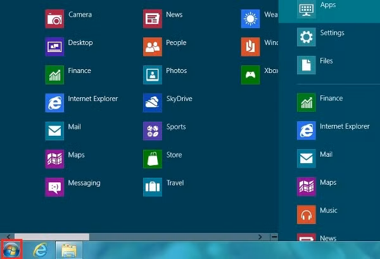Open the Store app
This screenshot has width=380, height=259.
tap(153, 159)
